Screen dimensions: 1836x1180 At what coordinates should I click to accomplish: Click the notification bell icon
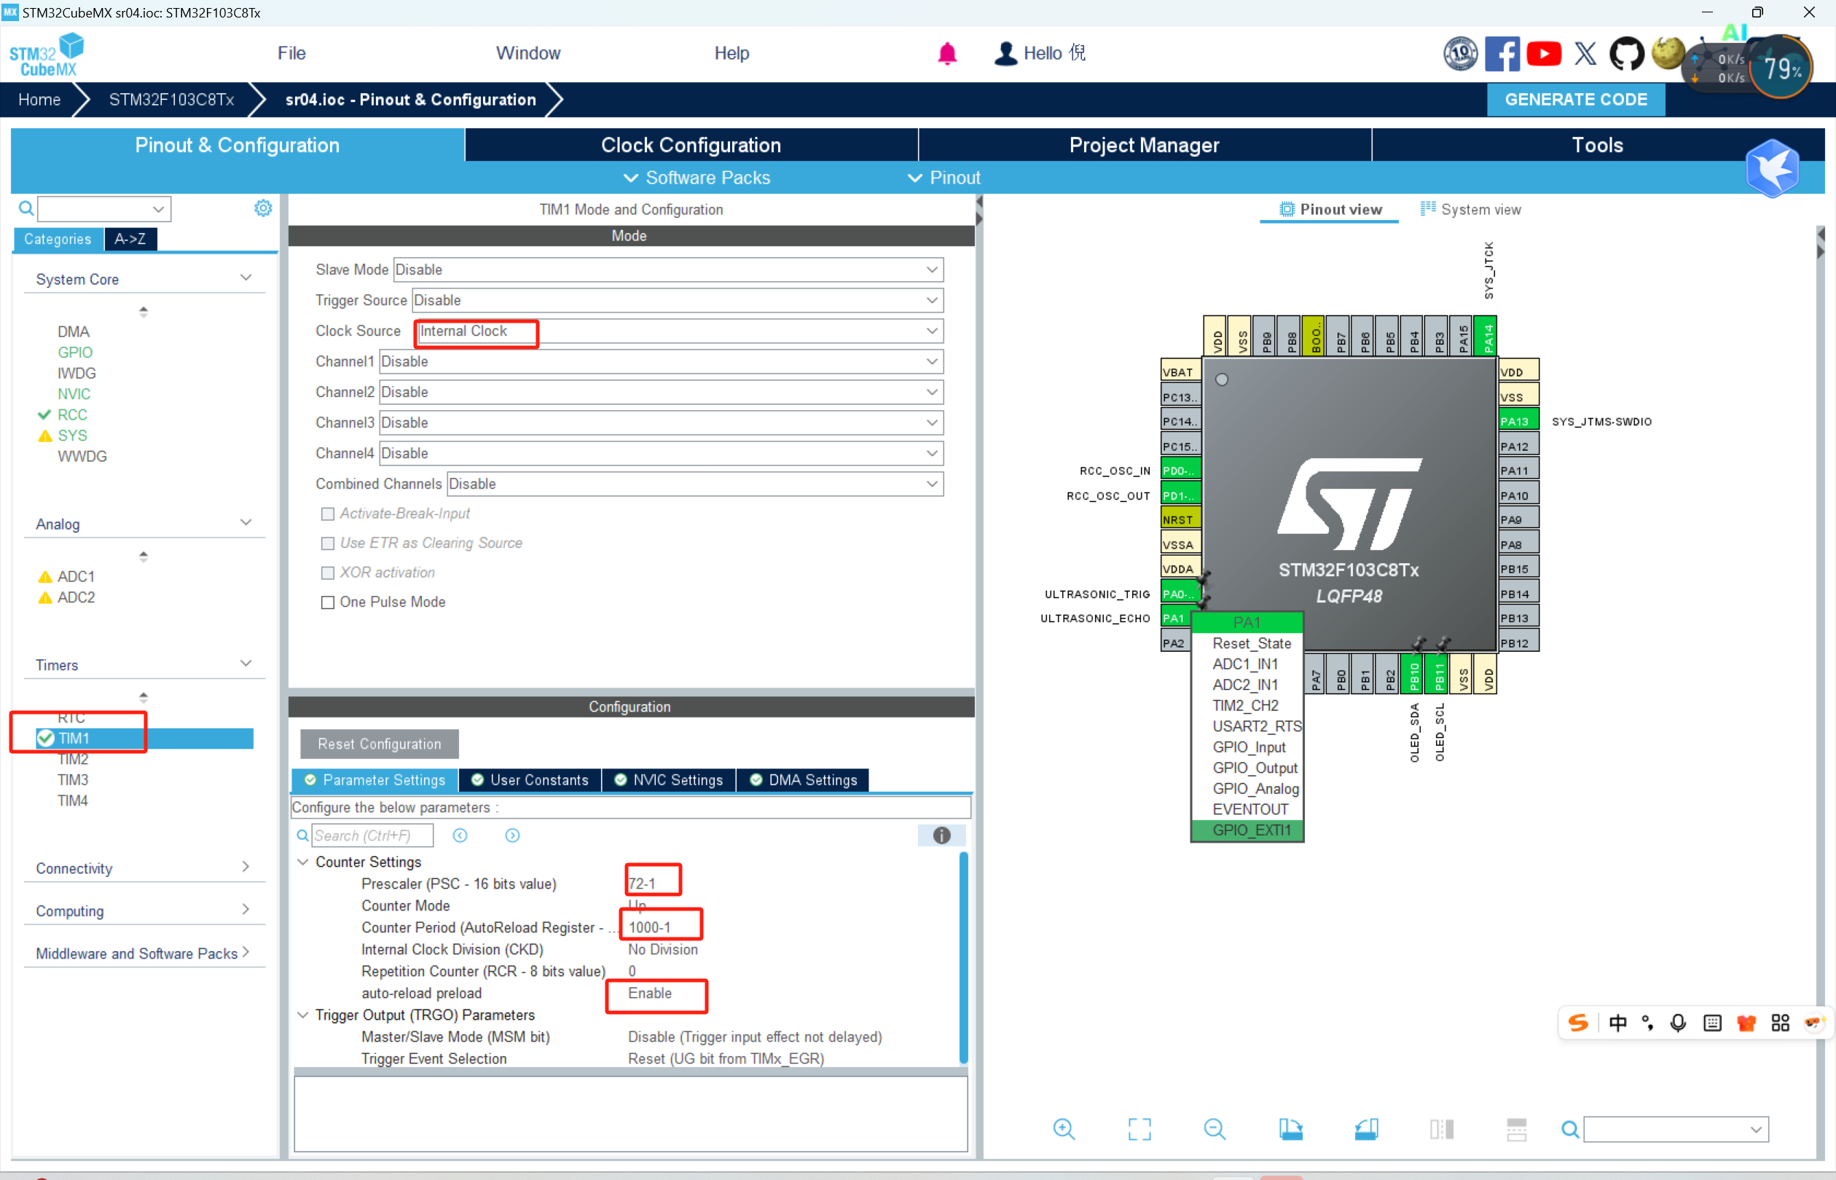click(947, 54)
